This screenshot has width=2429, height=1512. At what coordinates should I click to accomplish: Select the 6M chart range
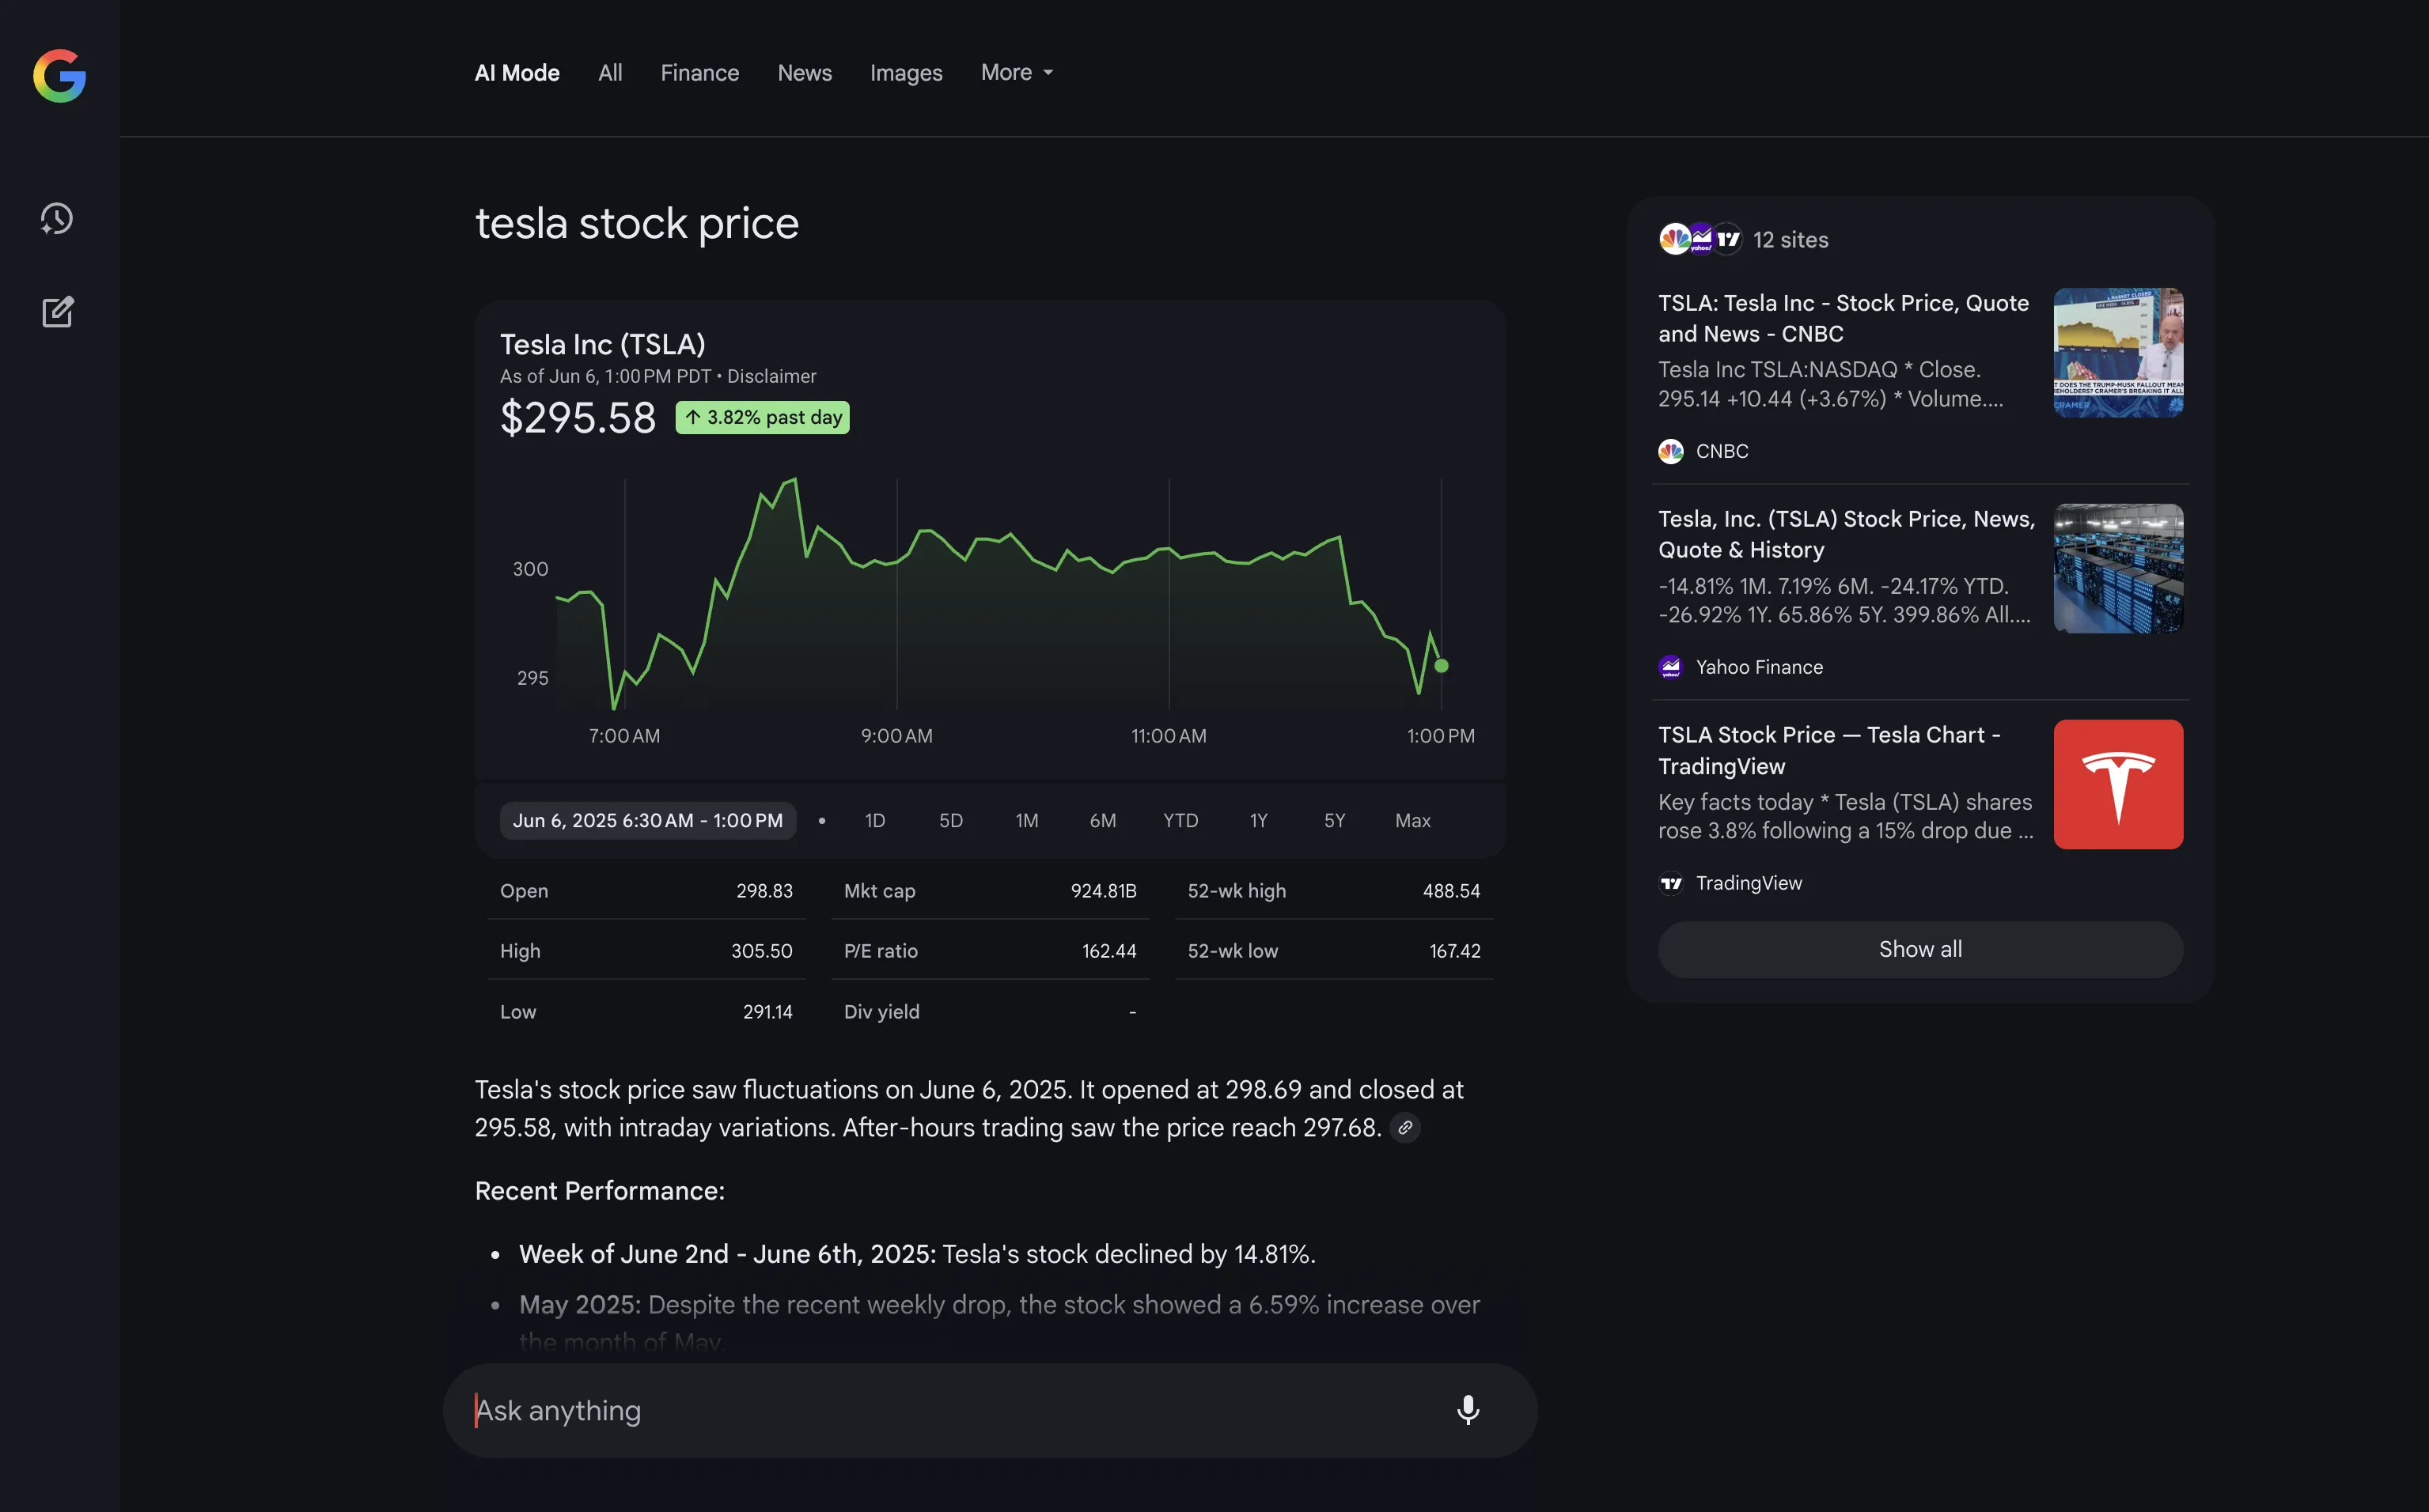pyautogui.click(x=1102, y=821)
